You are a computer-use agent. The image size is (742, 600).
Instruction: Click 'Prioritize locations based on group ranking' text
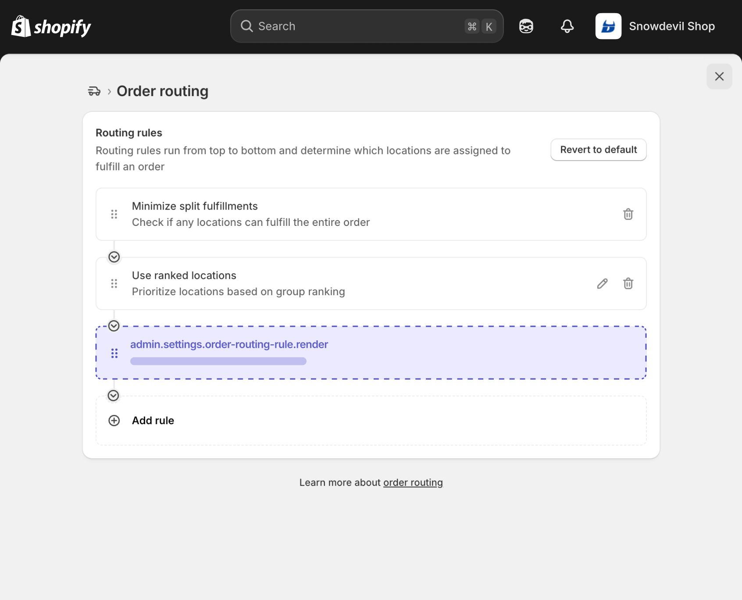[x=239, y=292]
